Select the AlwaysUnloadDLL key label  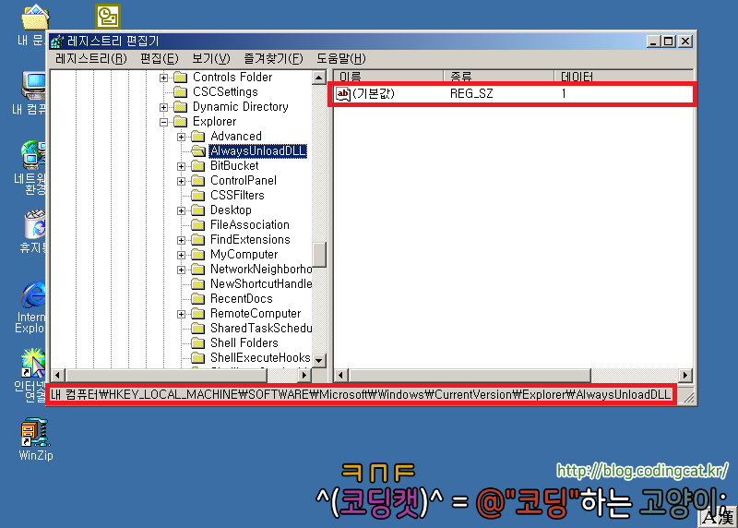(x=258, y=151)
